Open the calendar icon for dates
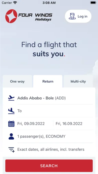Image resolution: width=98 pixels, height=174 pixels. click(x=11, y=123)
